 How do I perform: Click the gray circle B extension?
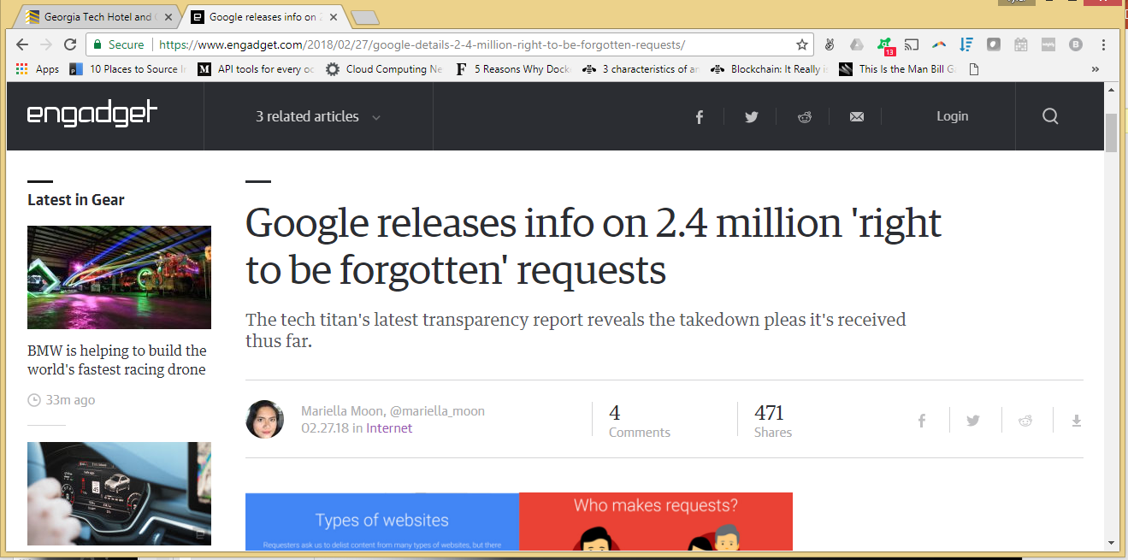(x=1076, y=44)
